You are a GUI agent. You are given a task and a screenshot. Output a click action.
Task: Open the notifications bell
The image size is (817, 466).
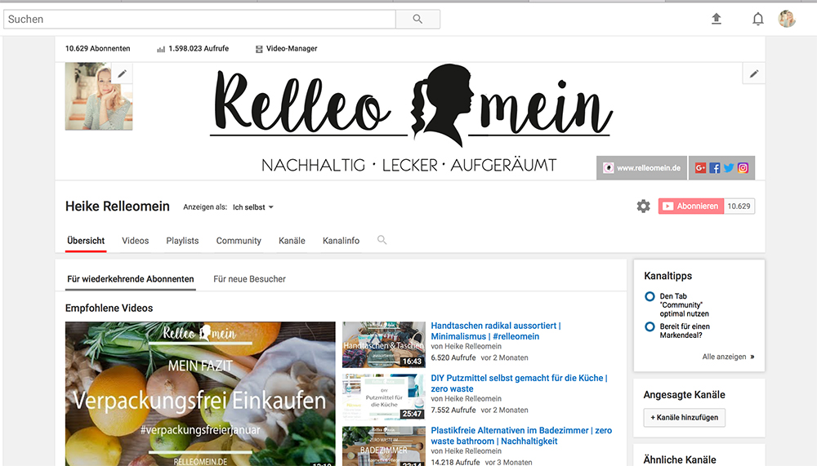click(x=757, y=20)
